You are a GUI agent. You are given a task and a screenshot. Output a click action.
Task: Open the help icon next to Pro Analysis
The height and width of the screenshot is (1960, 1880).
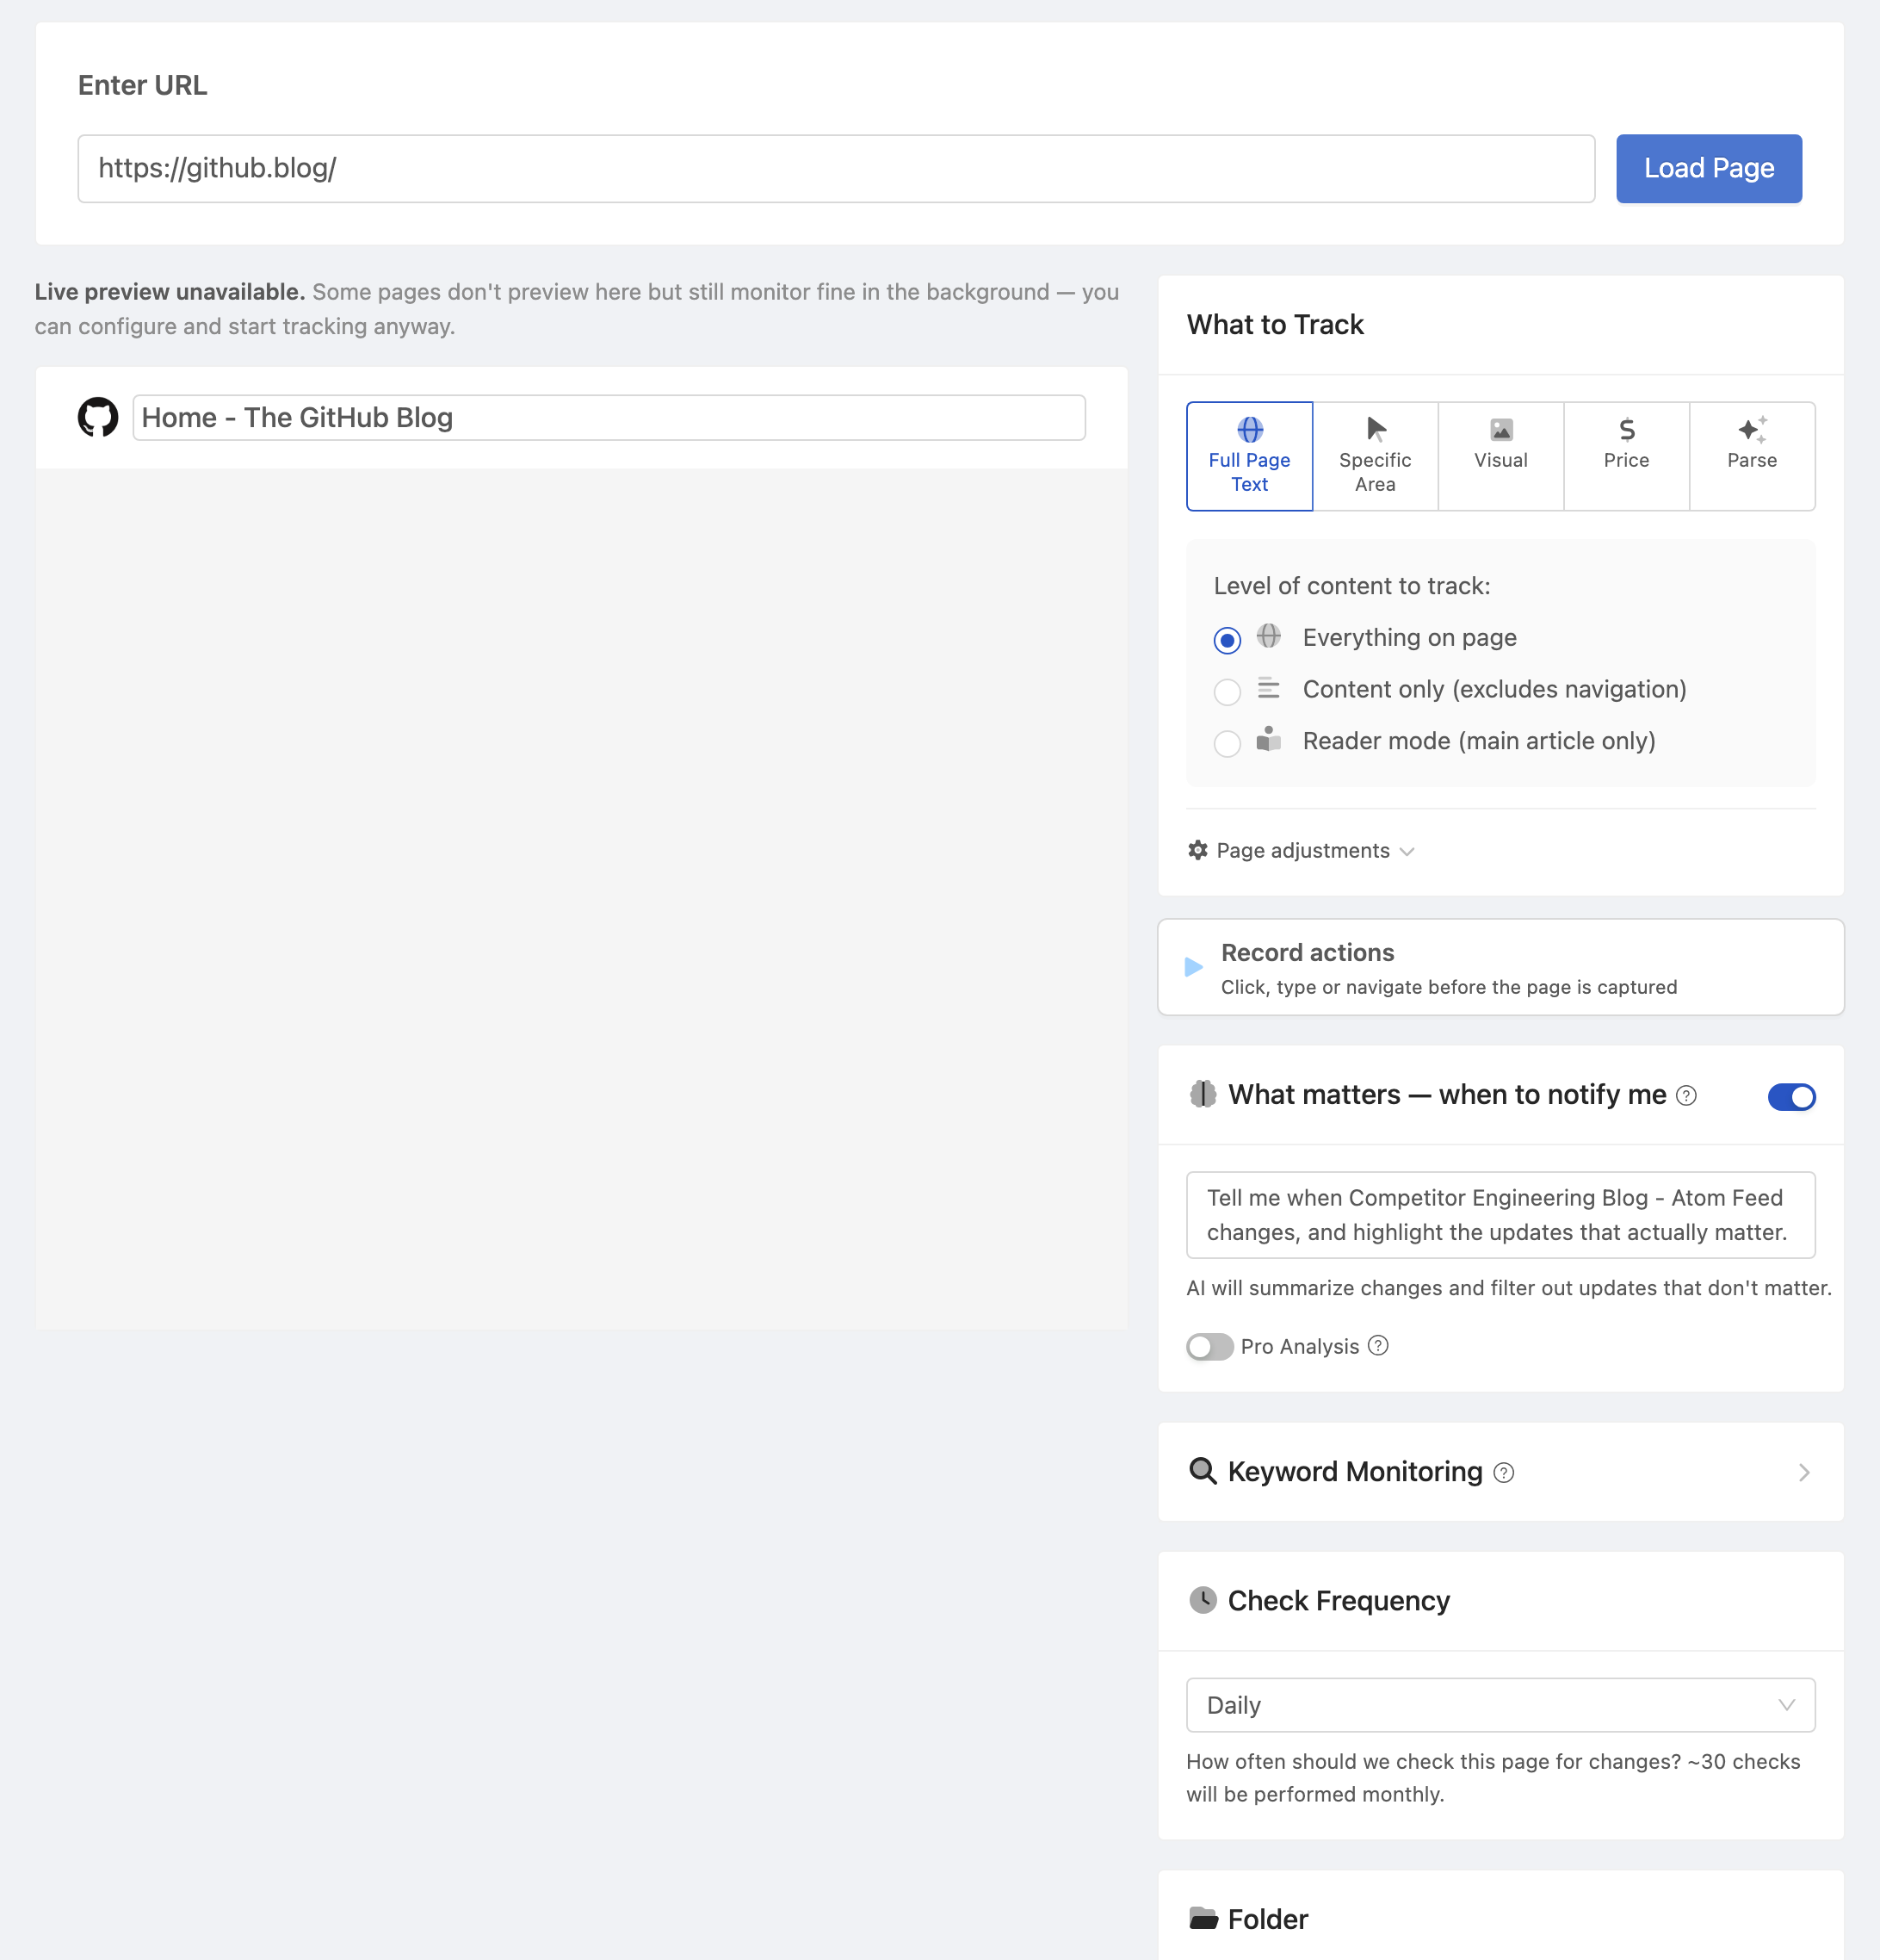(1378, 1346)
